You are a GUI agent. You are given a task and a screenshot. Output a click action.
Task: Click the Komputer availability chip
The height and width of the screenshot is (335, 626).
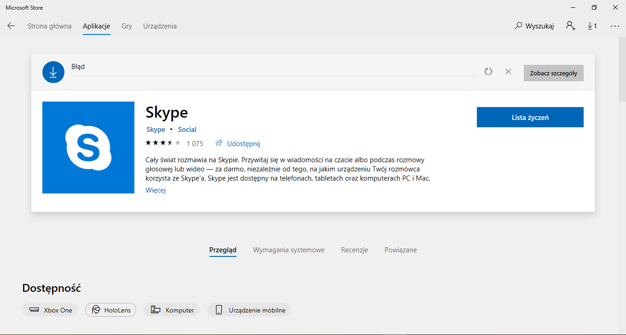tap(172, 310)
